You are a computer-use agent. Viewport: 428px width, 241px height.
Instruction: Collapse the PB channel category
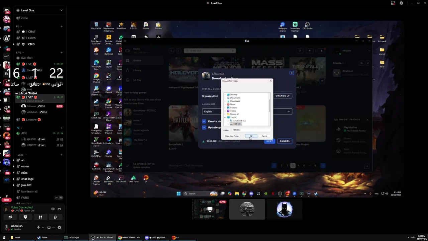pos(19,26)
